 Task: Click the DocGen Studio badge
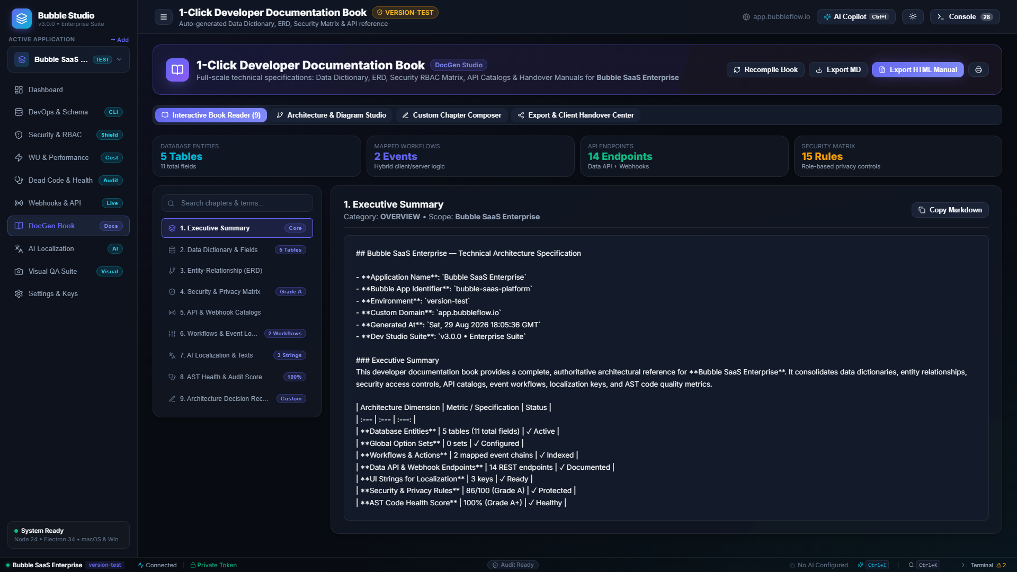coord(459,65)
